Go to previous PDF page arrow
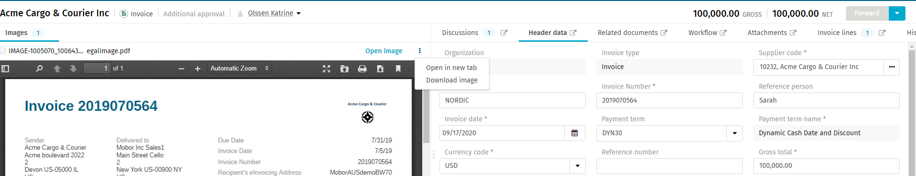 point(57,69)
